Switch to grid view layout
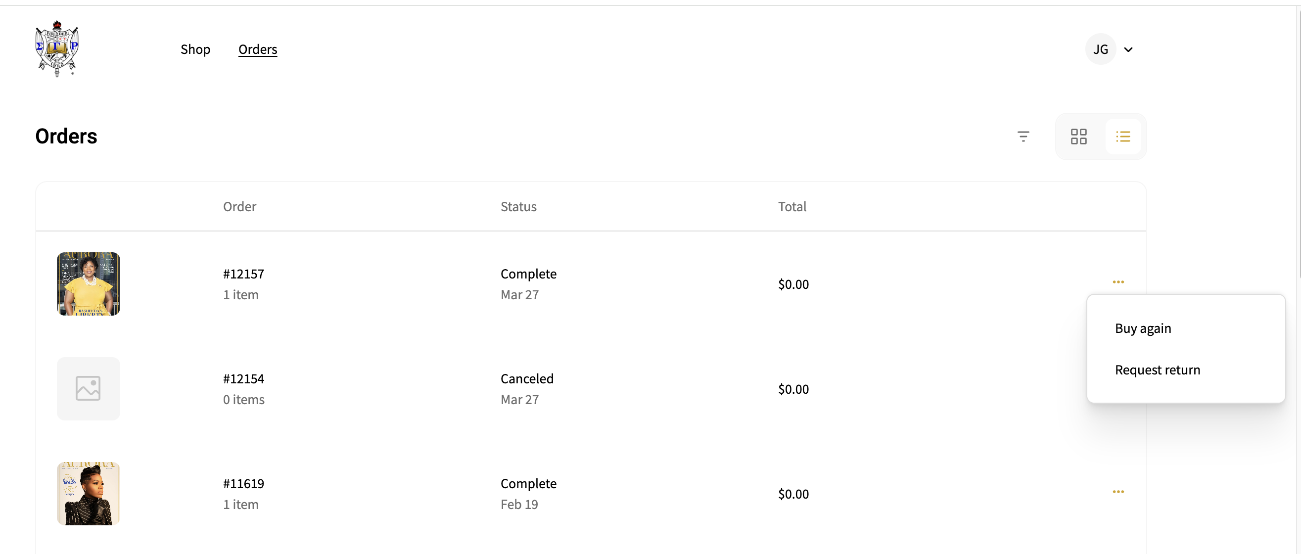 (1079, 137)
